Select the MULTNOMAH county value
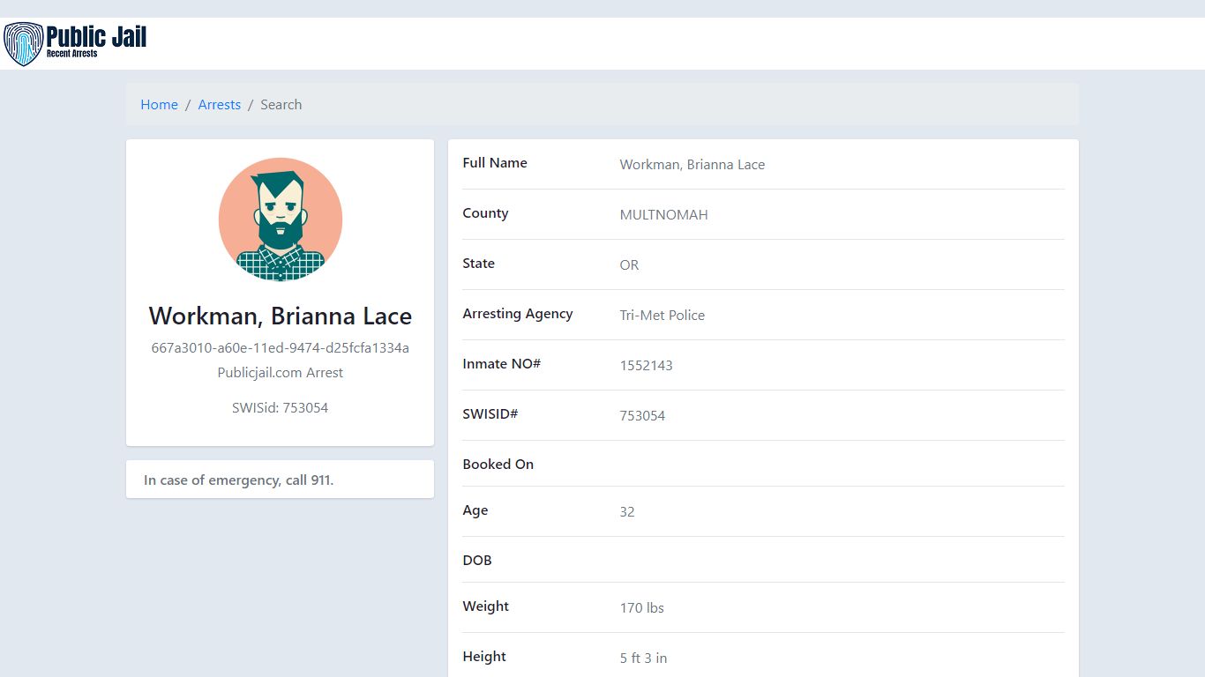Image resolution: width=1205 pixels, height=677 pixels. (x=663, y=214)
